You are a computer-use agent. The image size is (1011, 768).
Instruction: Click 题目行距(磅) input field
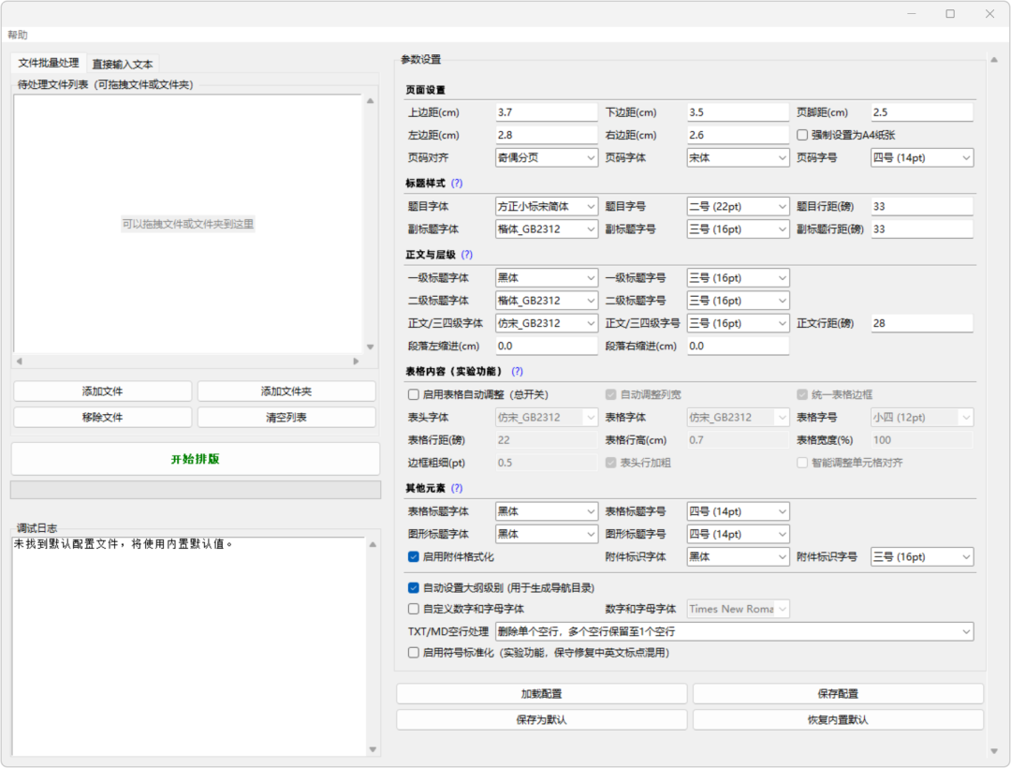tap(922, 206)
